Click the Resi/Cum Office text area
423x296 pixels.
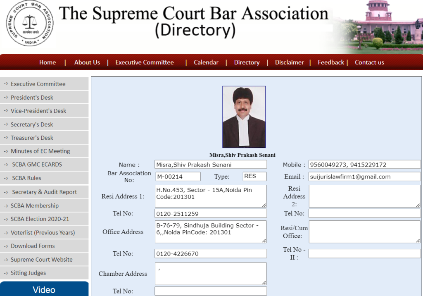[364, 232]
